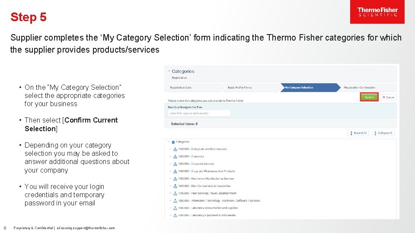The width and height of the screenshot is (415, 233).
Task: Collapse the Categories panel header
Action: [169, 71]
